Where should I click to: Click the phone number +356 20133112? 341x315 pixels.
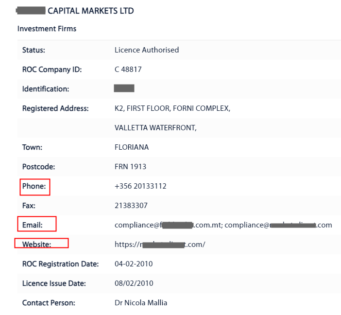pos(140,186)
